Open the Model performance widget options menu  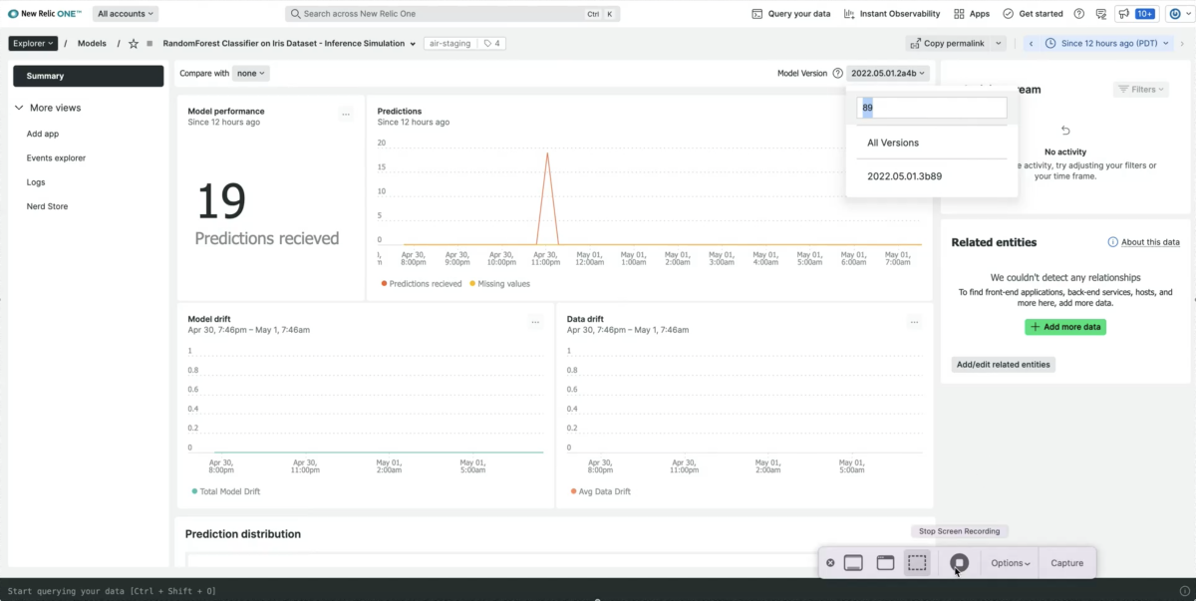click(x=346, y=115)
